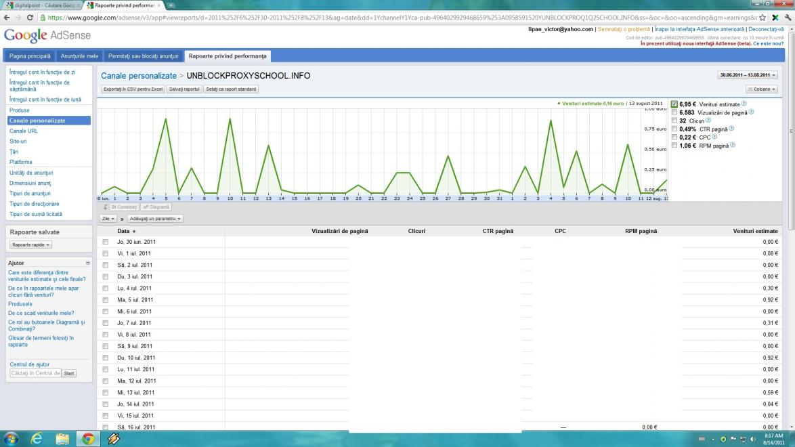The image size is (795, 447).
Task: Collapse the Ajutor help panel
Action: [x=88, y=263]
